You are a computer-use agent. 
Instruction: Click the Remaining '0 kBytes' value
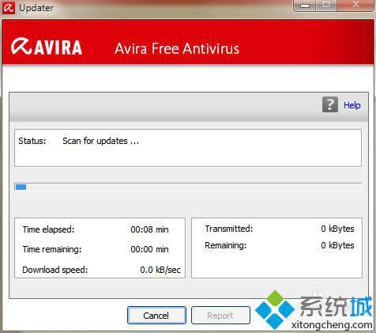pyautogui.click(x=337, y=245)
